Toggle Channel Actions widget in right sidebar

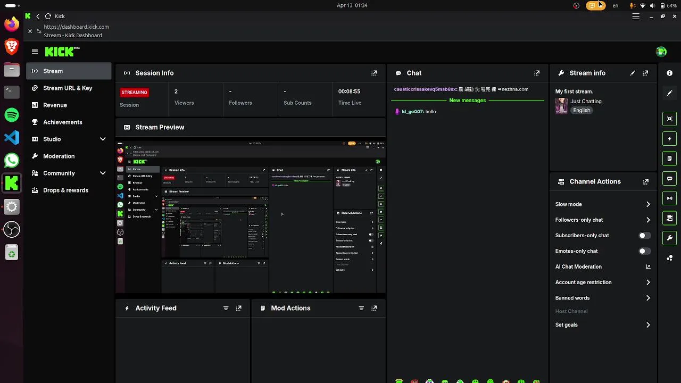(669, 218)
